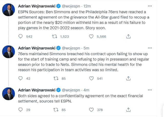Click the profile photo on the first tweet

point(8,10)
